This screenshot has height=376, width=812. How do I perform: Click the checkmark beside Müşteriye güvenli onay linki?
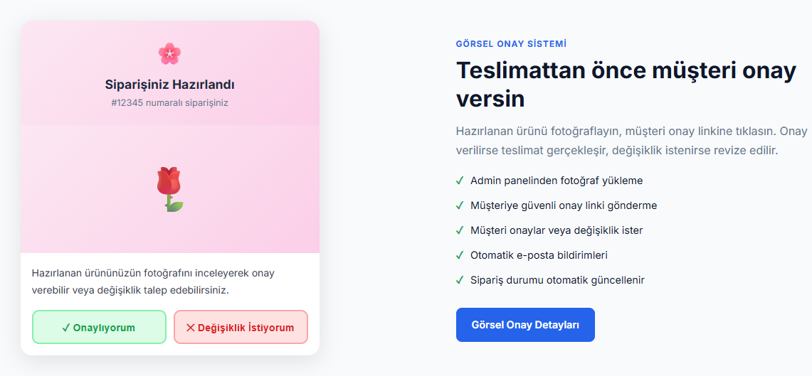459,205
